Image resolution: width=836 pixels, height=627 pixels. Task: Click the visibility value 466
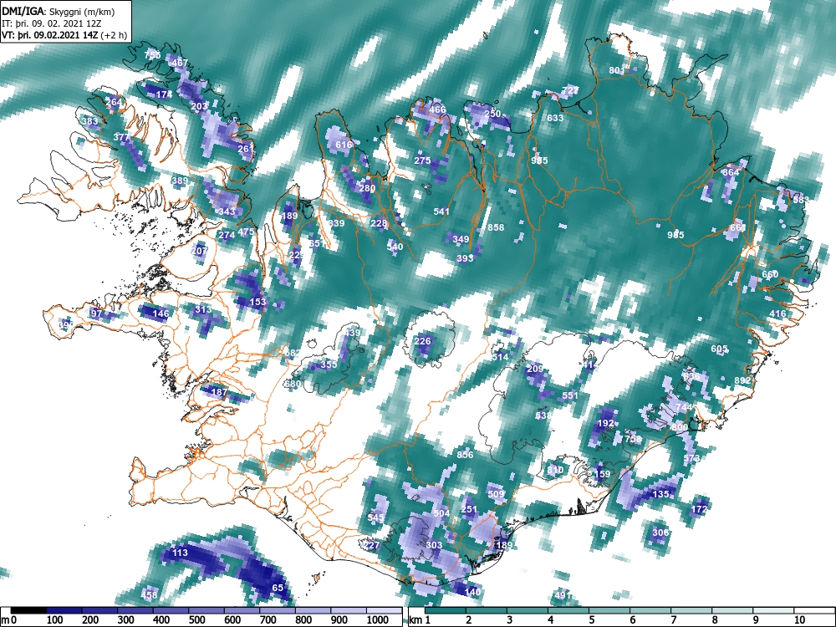coord(437,110)
